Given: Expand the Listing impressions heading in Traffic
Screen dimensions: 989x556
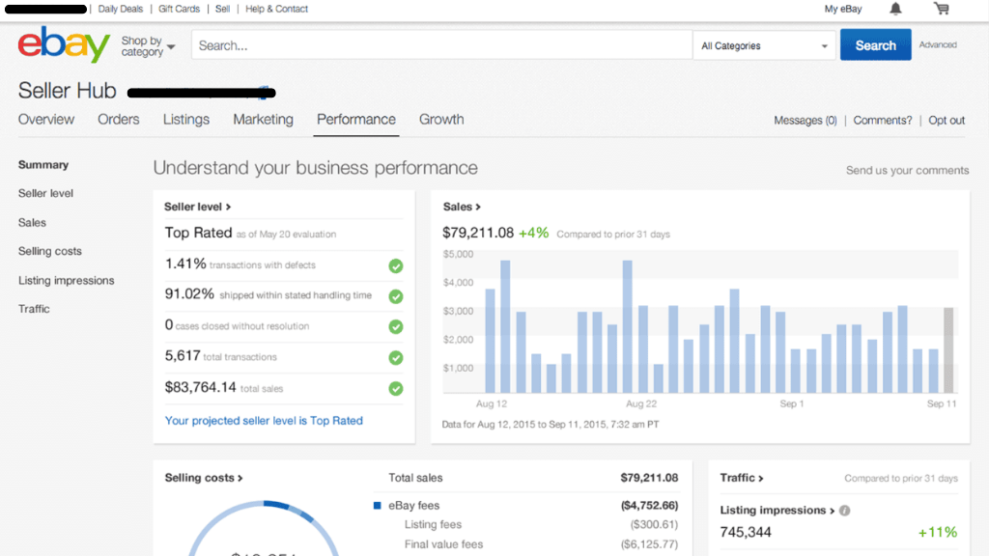Looking at the screenshot, I should pos(777,510).
